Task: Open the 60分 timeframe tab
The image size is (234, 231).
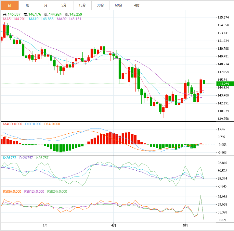Action: click(119, 6)
